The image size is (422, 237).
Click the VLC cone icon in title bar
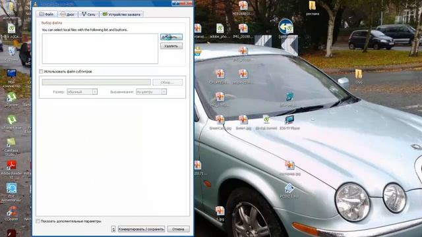tap(36, 3)
